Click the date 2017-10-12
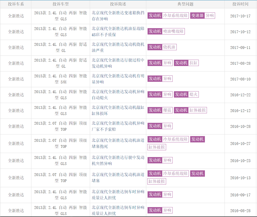Viewport: 257px width, 217px height. click(240, 32)
